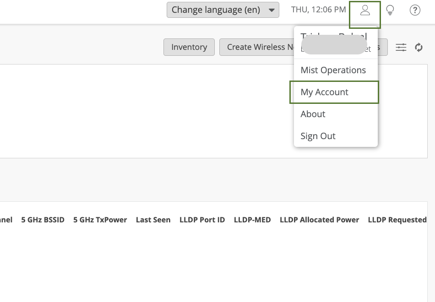Click the LLDP Port ID column header
This screenshot has height=302, width=435.
click(202, 220)
